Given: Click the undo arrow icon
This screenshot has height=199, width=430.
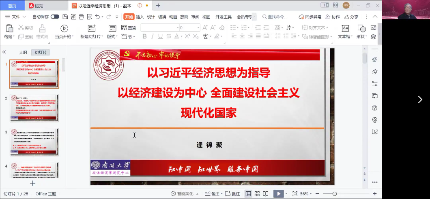Looking at the screenshot, I should [x=97, y=17].
